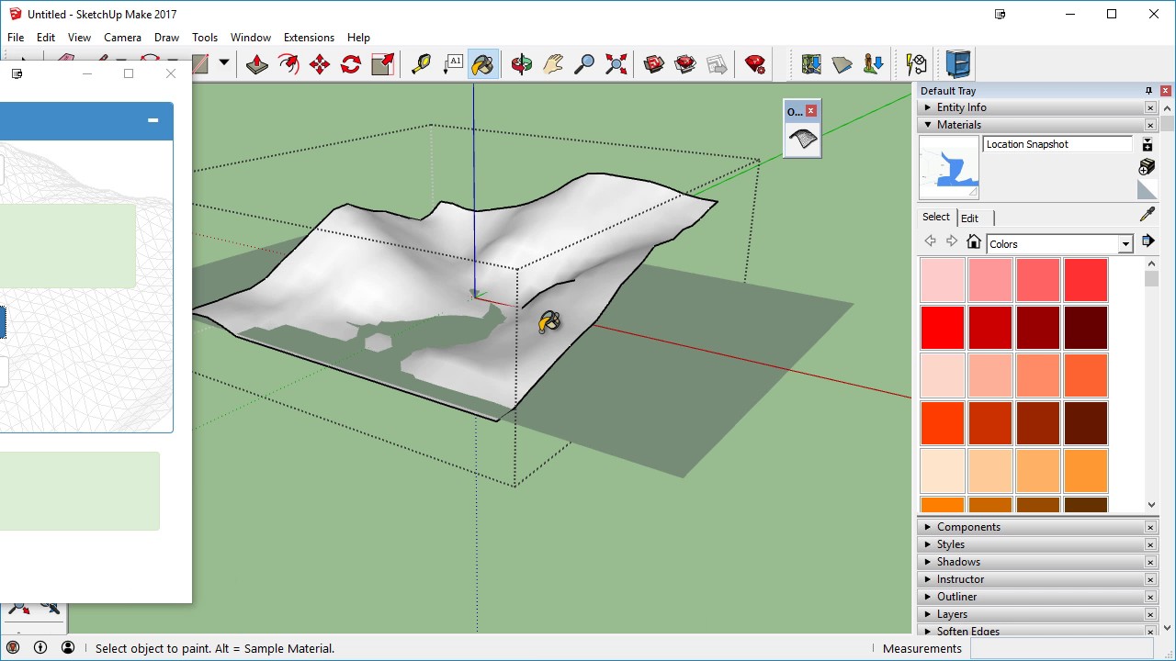
Task: Select the Tape Measure tool
Action: [421, 64]
